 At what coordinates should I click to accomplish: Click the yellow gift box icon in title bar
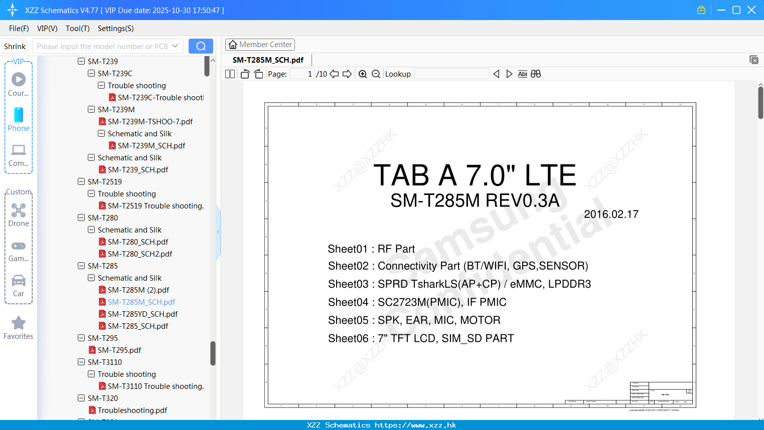[x=701, y=10]
